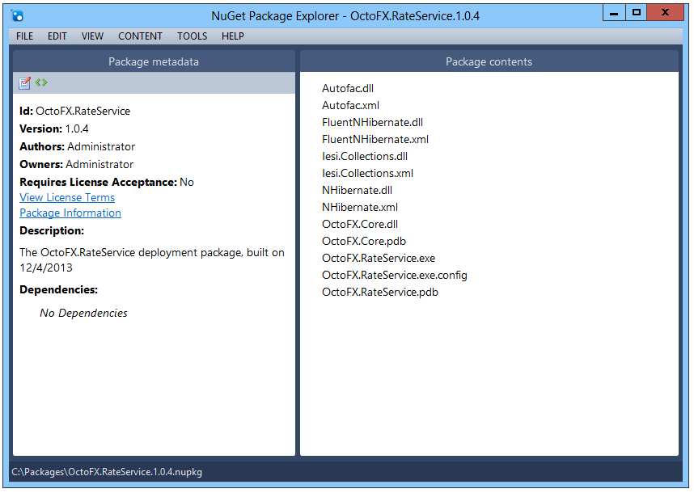Open the CONTENT menu

pyautogui.click(x=140, y=36)
